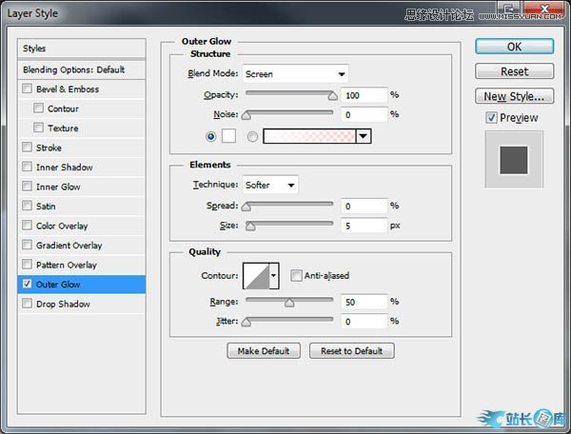Image resolution: width=571 pixels, height=434 pixels.
Task: Select the gradient radio button
Action: pyautogui.click(x=252, y=136)
